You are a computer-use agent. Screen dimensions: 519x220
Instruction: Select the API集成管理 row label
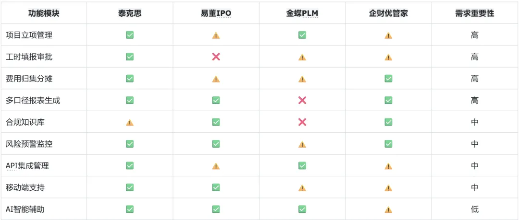pos(27,166)
